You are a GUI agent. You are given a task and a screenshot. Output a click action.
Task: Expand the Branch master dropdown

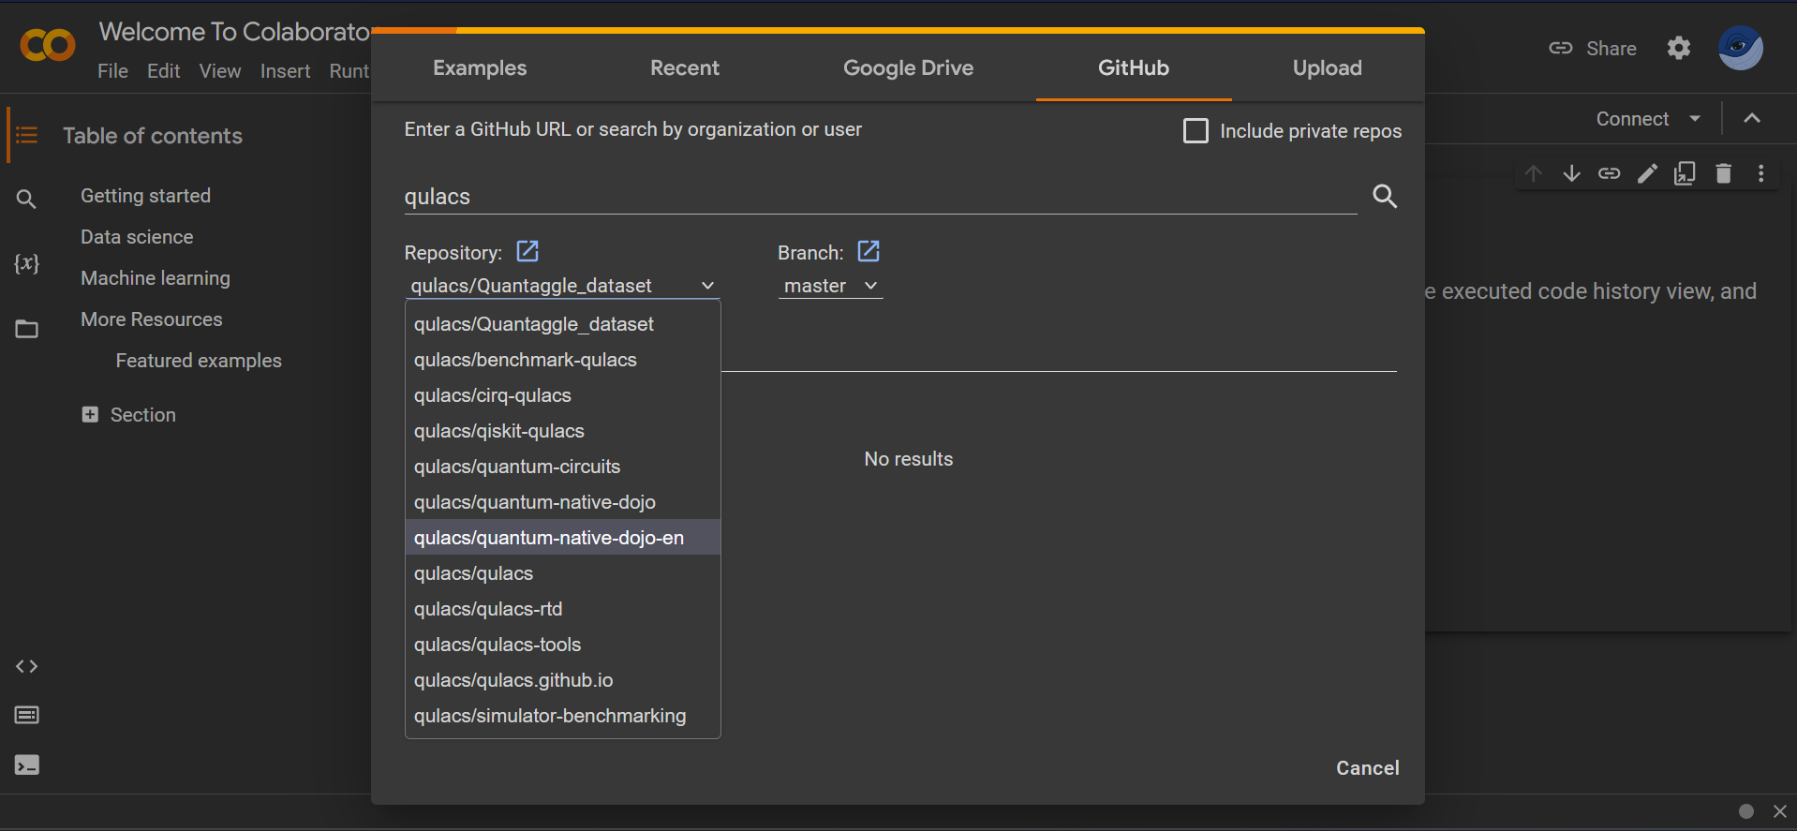point(830,286)
